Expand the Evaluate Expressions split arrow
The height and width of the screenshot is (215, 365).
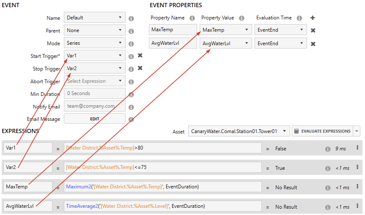tap(357, 131)
